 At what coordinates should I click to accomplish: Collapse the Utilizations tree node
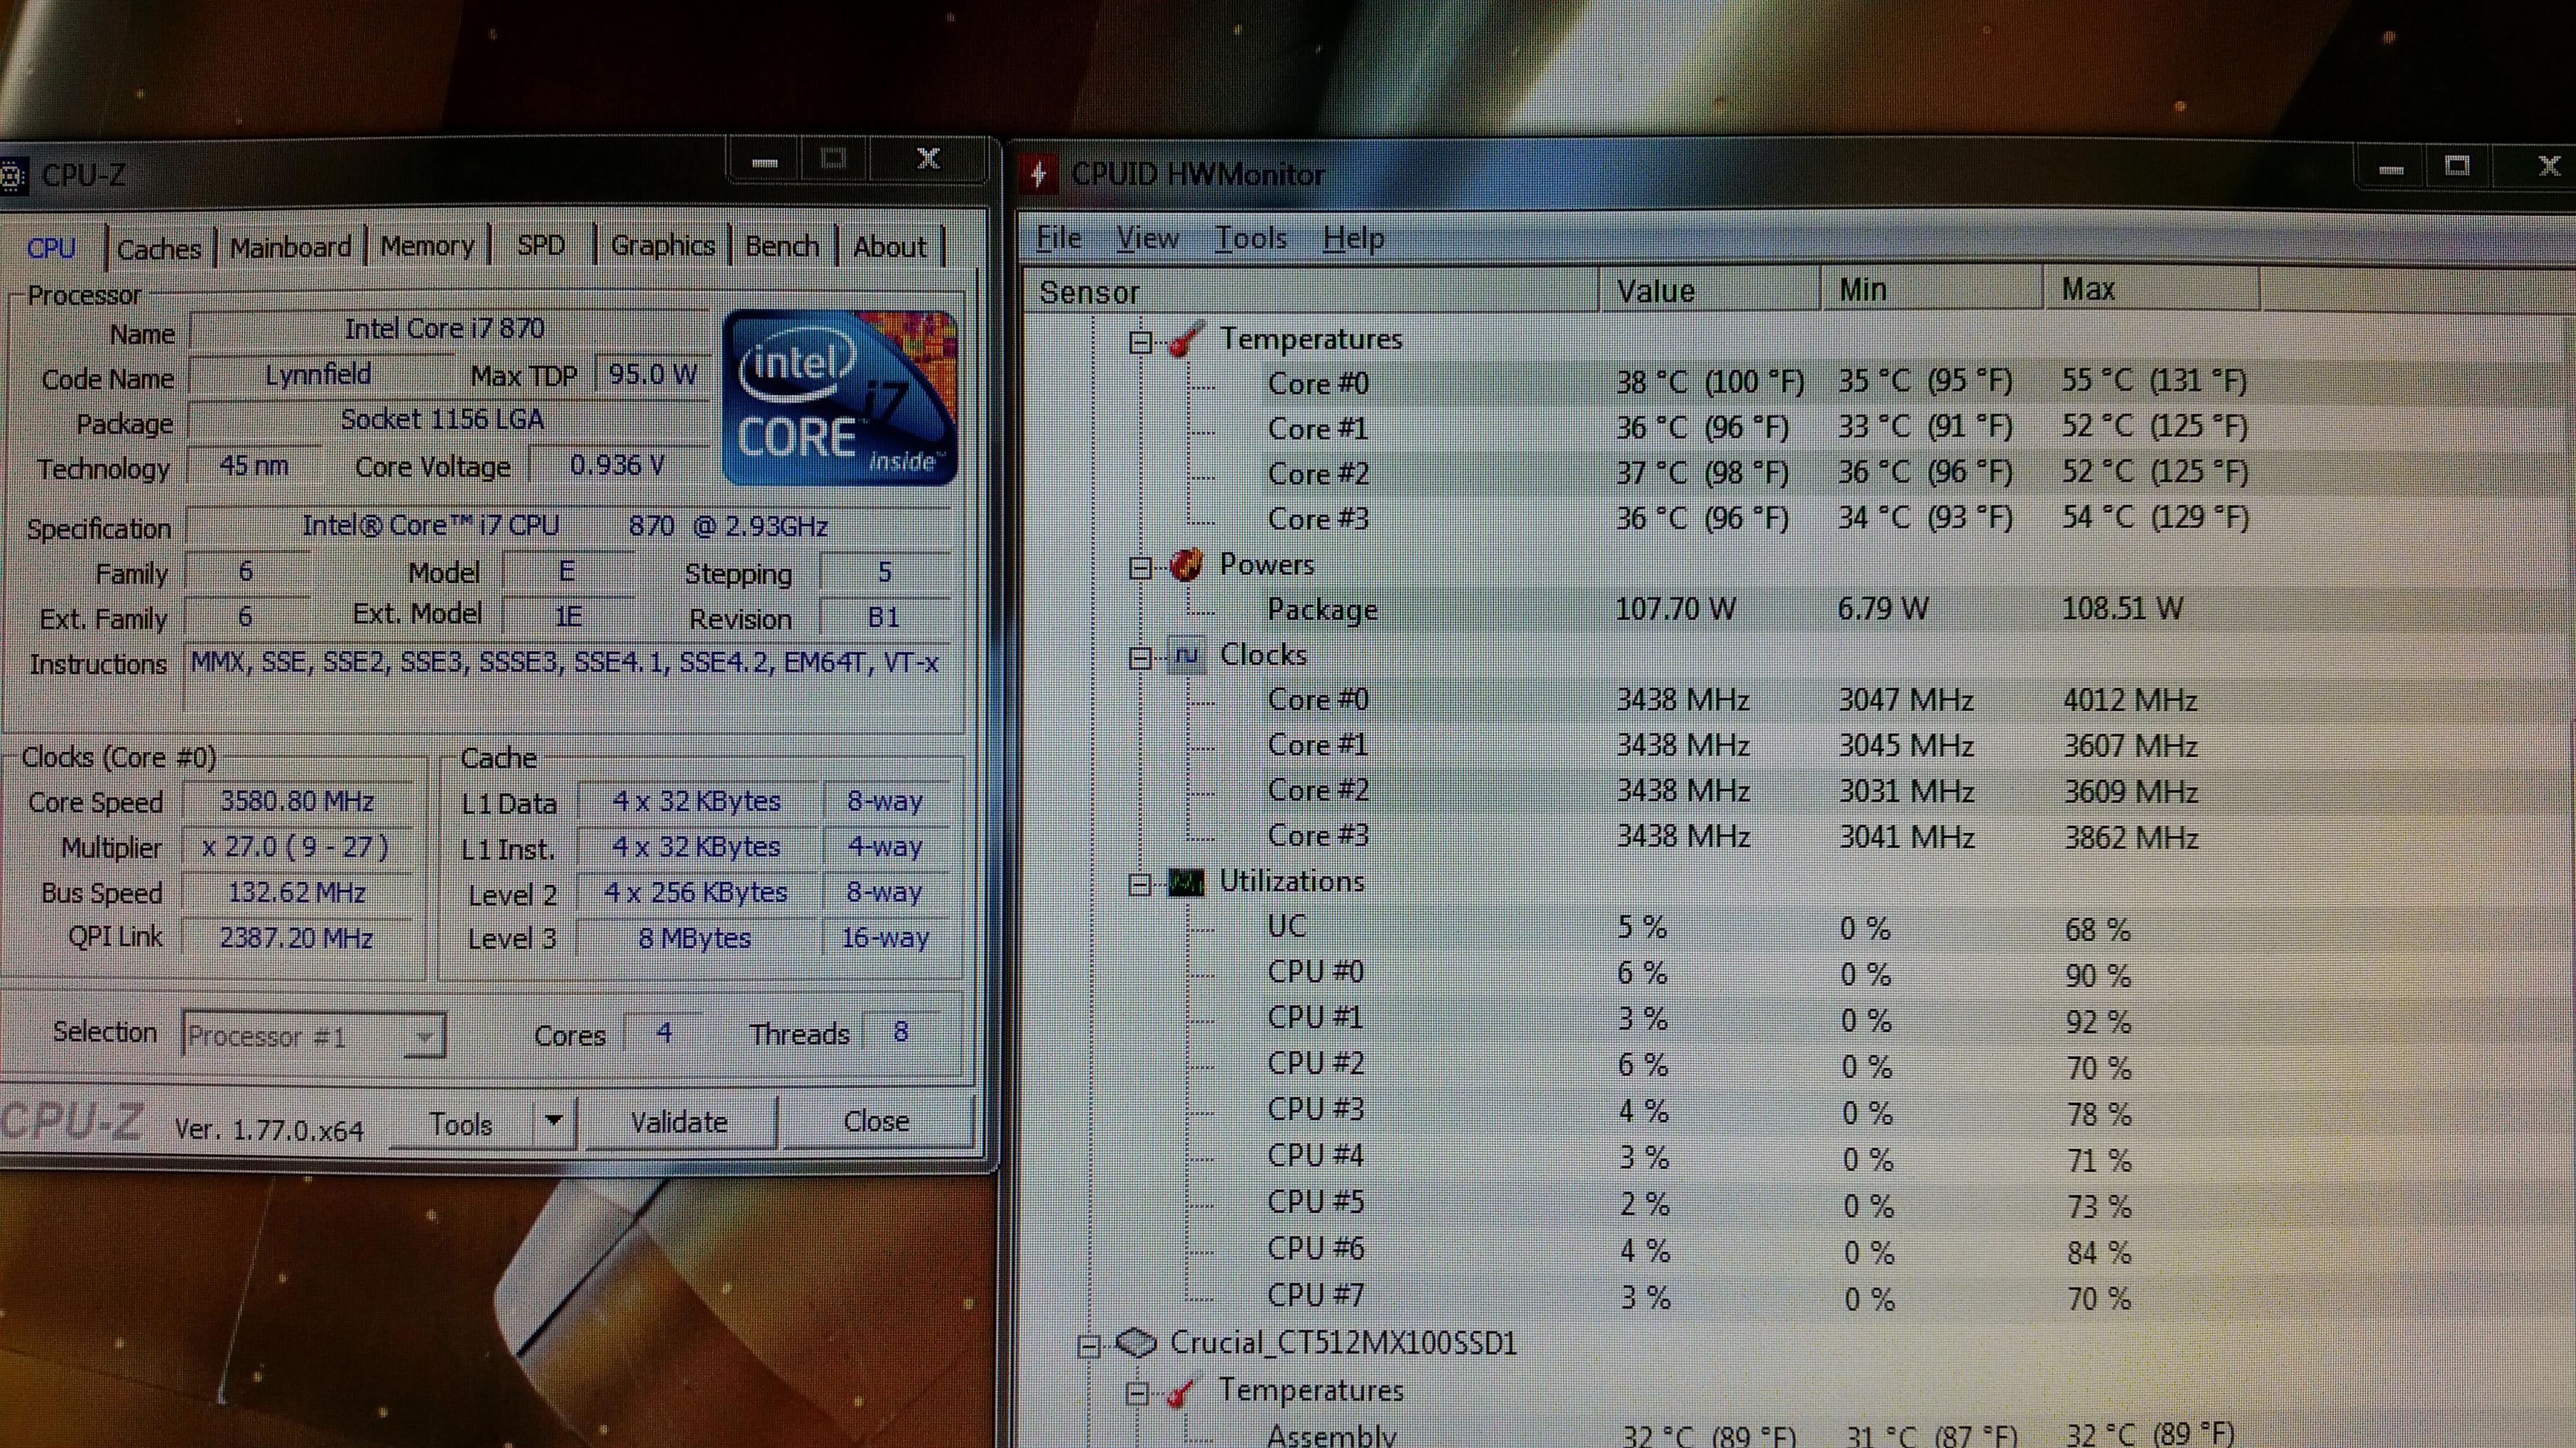tap(1140, 884)
